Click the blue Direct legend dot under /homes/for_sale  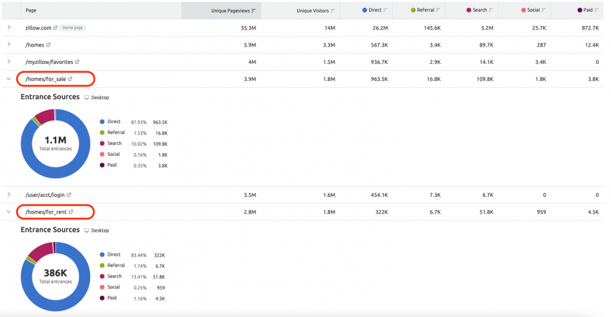click(101, 122)
